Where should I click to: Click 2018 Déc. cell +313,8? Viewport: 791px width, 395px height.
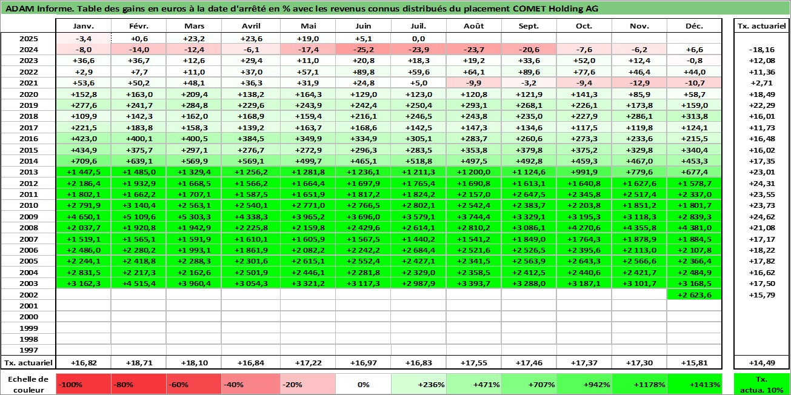695,116
